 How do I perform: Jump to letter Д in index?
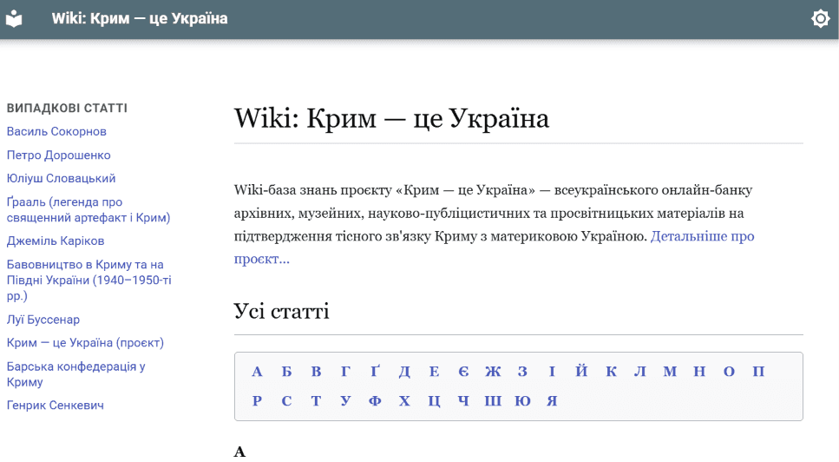404,372
